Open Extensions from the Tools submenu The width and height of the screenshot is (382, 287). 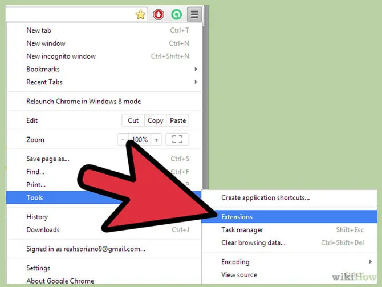coord(289,217)
